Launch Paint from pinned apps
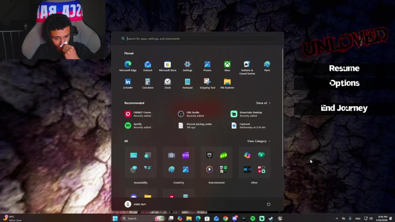Image resolution: width=395 pixels, height=222 pixels. 267,66
